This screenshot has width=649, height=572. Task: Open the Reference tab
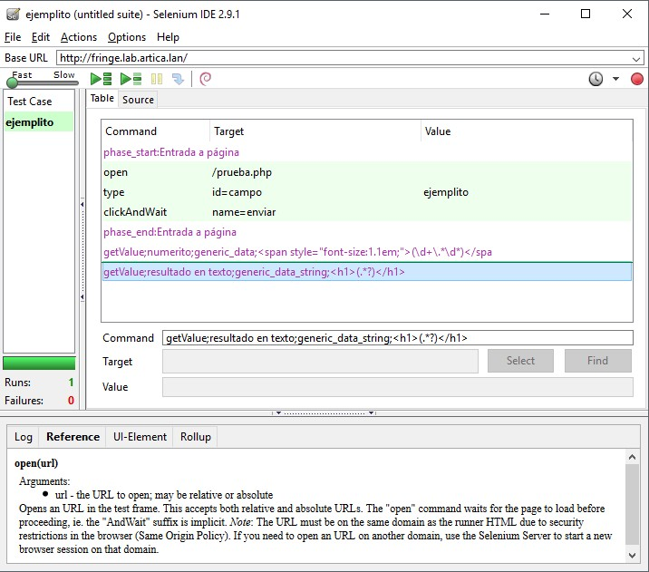coord(73,437)
